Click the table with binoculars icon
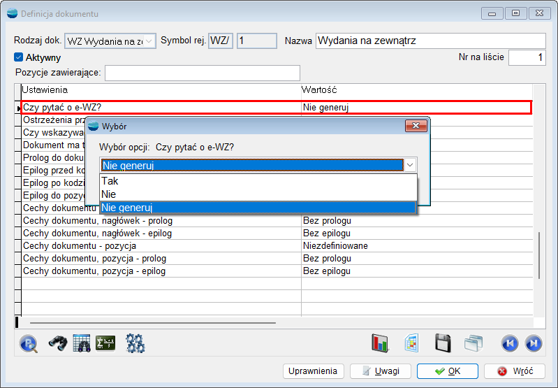558x388 pixels. [82, 343]
